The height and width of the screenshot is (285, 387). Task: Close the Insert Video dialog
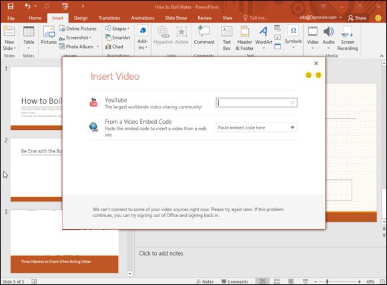316,63
